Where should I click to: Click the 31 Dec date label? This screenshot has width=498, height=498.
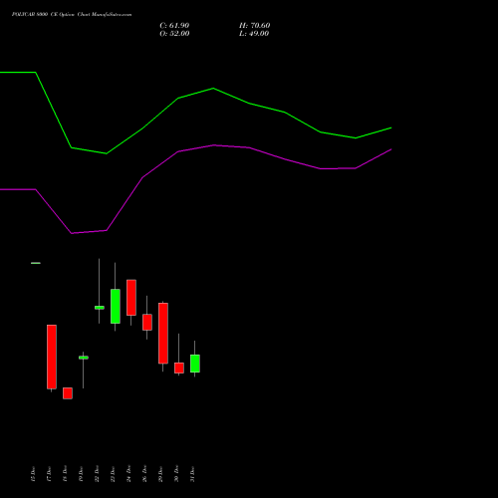click(x=192, y=474)
